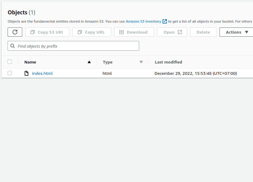The image size is (253, 182).
Task: Focus the Find objects by prefix field
Action: [76, 46]
